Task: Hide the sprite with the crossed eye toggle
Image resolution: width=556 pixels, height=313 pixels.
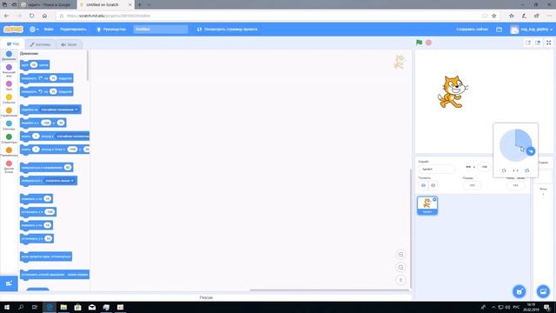Action: (x=433, y=185)
